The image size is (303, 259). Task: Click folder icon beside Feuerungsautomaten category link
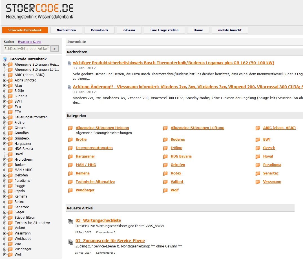pyautogui.click(x=70, y=148)
